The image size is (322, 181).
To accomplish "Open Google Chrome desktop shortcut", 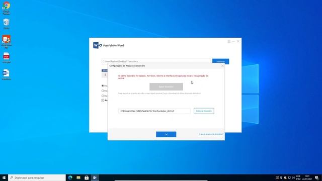I will click(x=7, y=8).
